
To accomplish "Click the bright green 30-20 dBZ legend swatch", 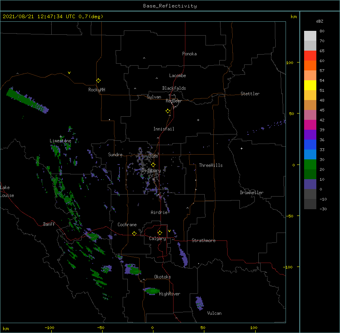I will [x=310, y=165].
